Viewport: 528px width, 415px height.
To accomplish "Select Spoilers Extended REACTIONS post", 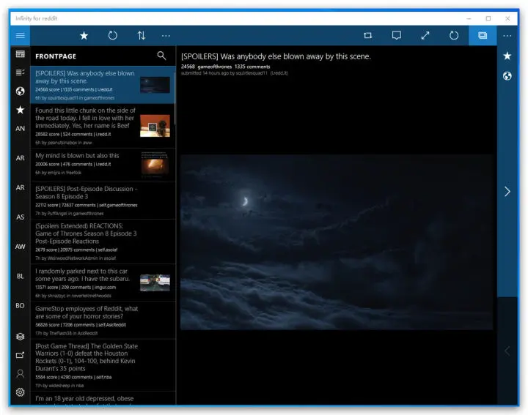I will pyautogui.click(x=103, y=242).
